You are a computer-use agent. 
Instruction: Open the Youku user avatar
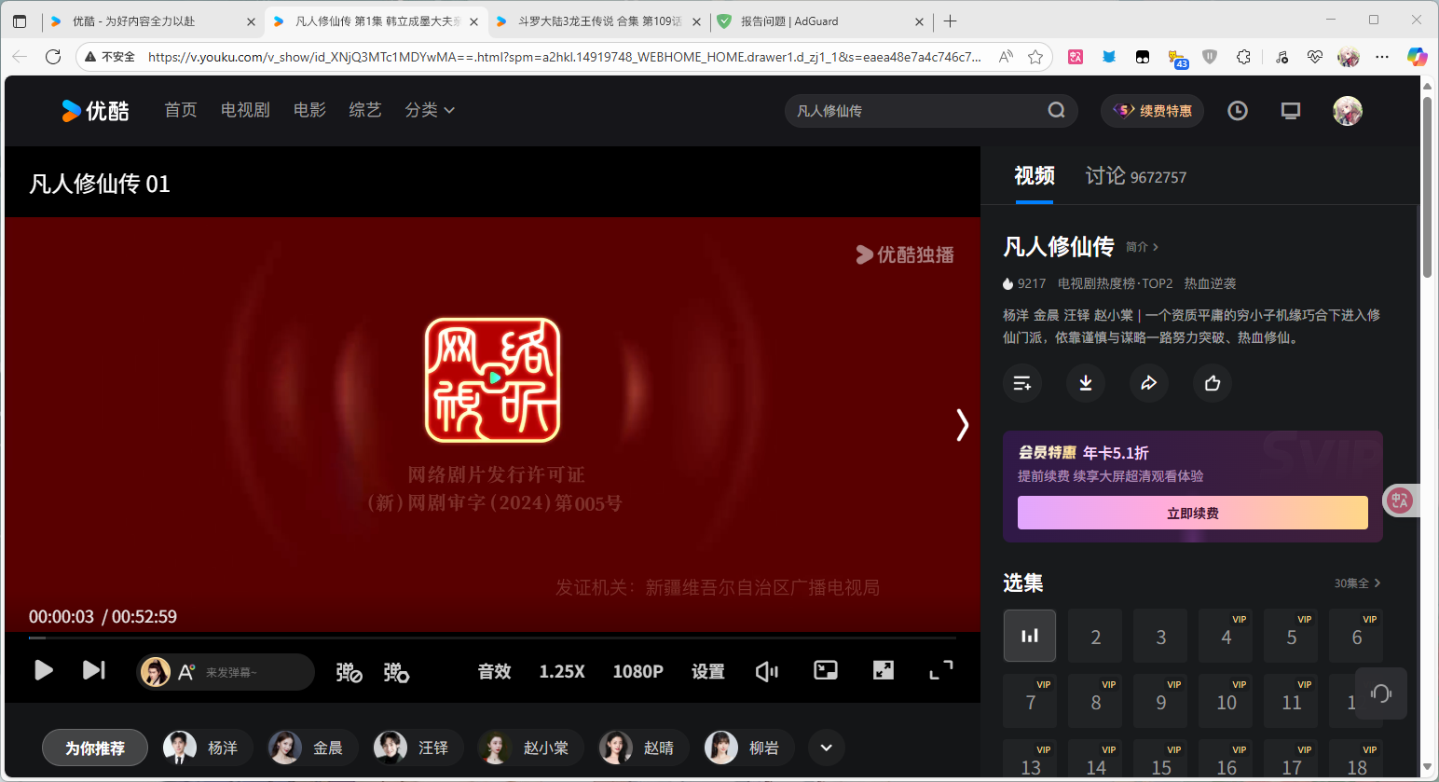[x=1348, y=111]
